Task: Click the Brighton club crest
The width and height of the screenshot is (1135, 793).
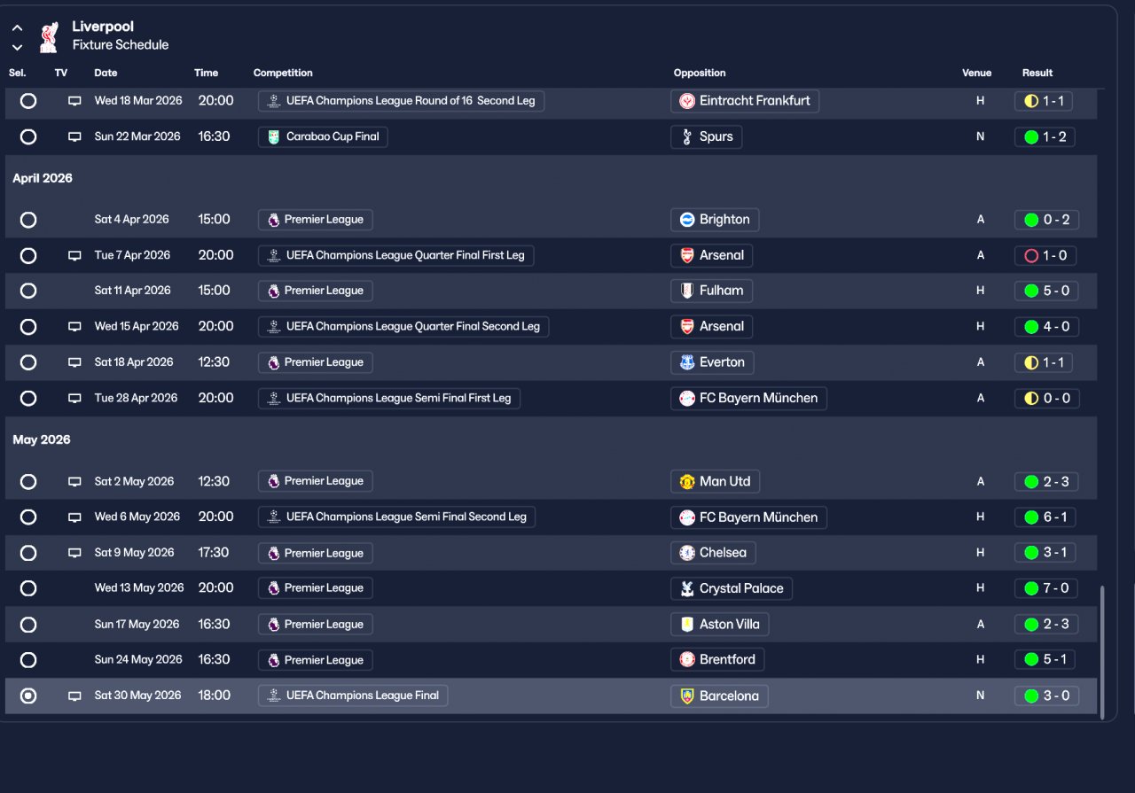Action: coord(686,220)
